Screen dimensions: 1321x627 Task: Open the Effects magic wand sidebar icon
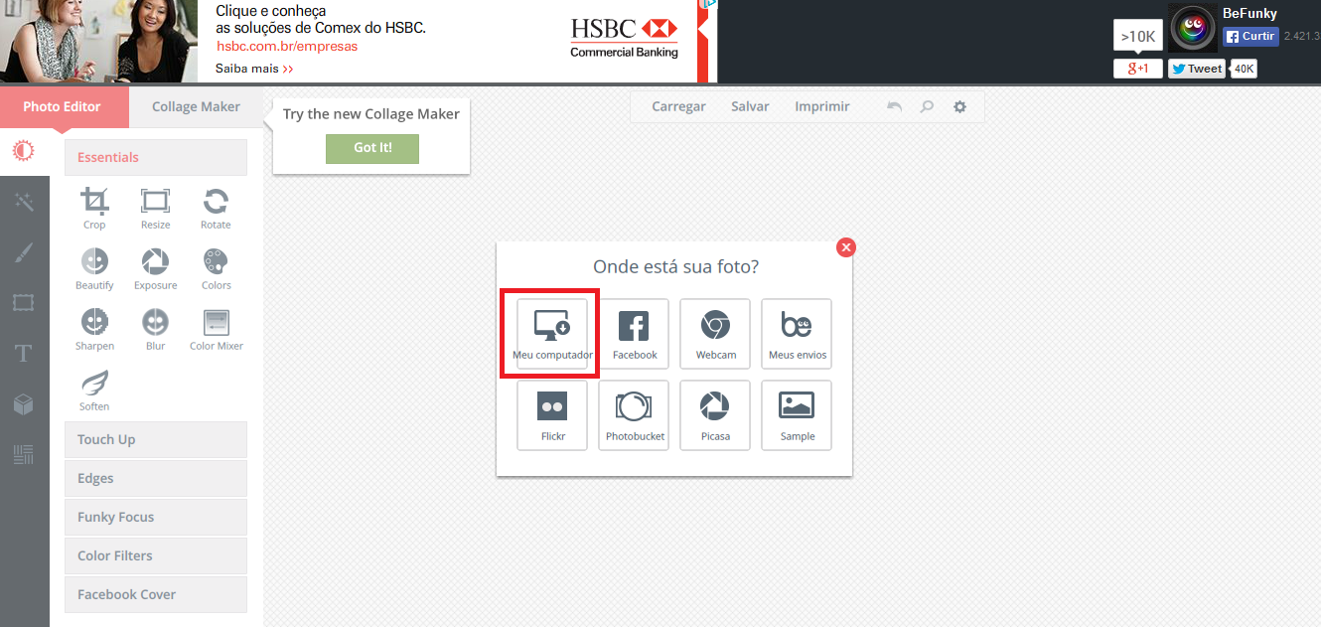[24, 202]
